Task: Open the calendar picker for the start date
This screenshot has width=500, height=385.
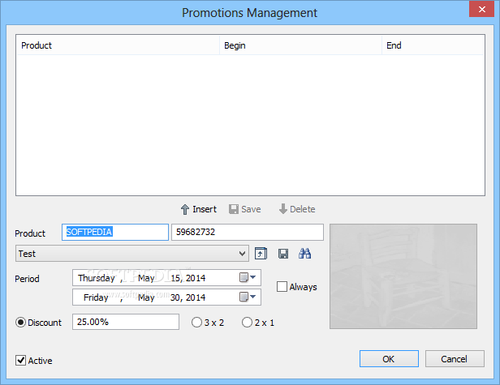Action: (x=248, y=278)
